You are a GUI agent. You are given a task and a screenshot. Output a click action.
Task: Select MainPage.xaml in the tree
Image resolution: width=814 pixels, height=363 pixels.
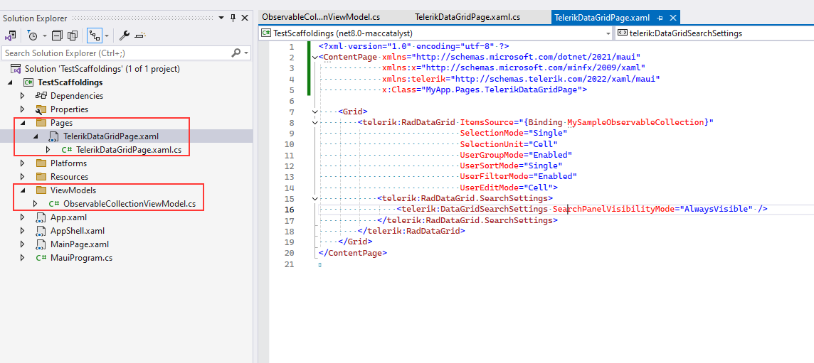coord(80,244)
